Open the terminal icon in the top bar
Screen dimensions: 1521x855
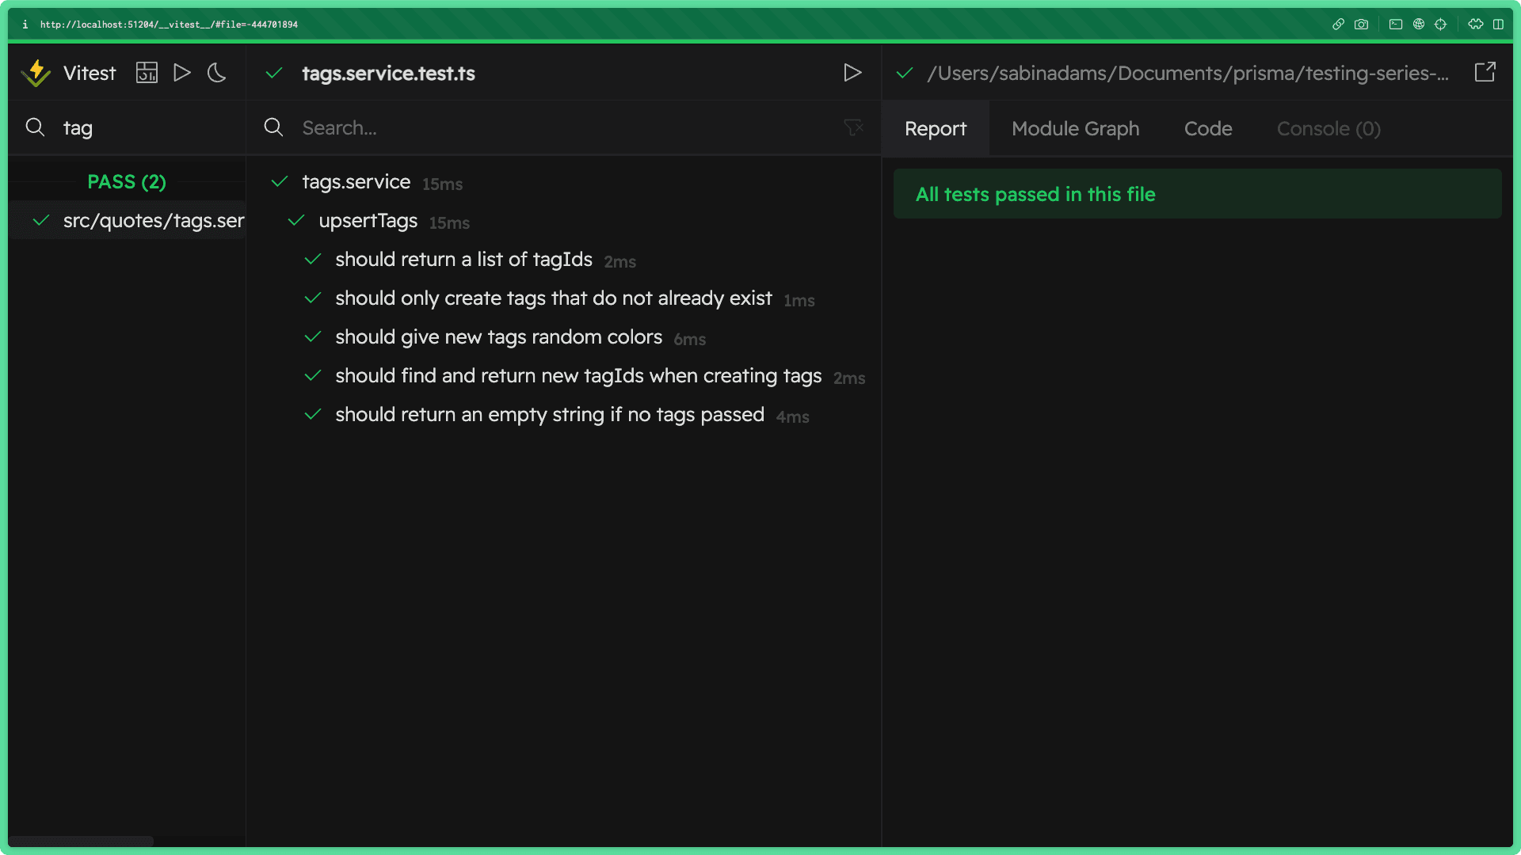point(1394,25)
